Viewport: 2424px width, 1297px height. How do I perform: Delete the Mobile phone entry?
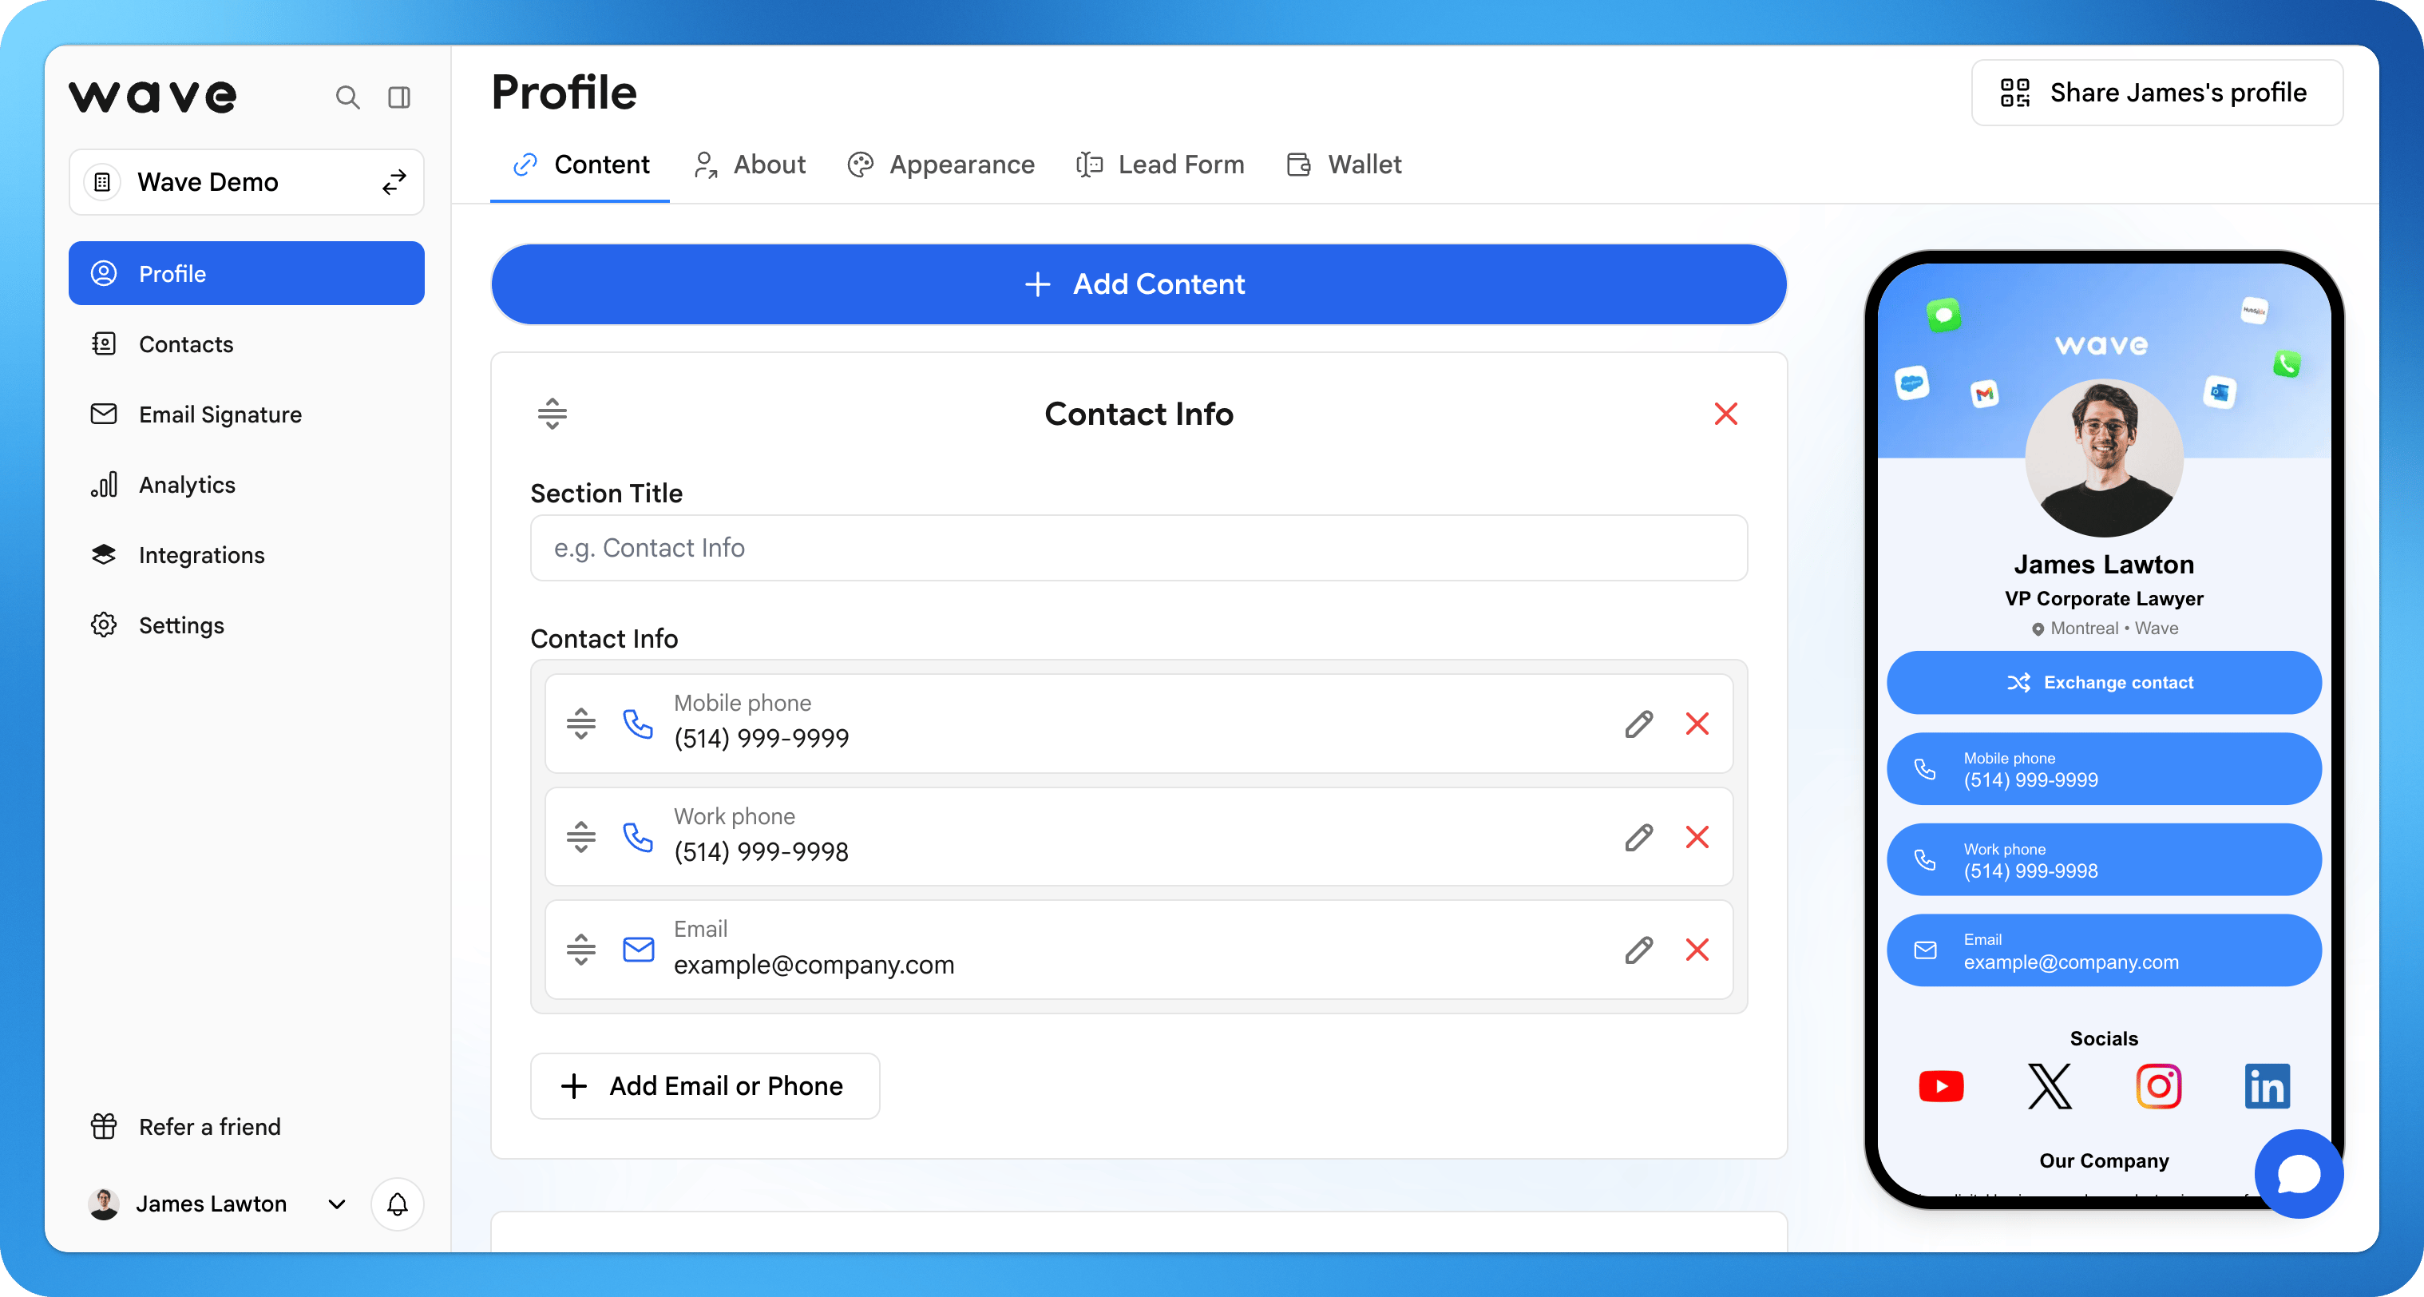(1697, 723)
